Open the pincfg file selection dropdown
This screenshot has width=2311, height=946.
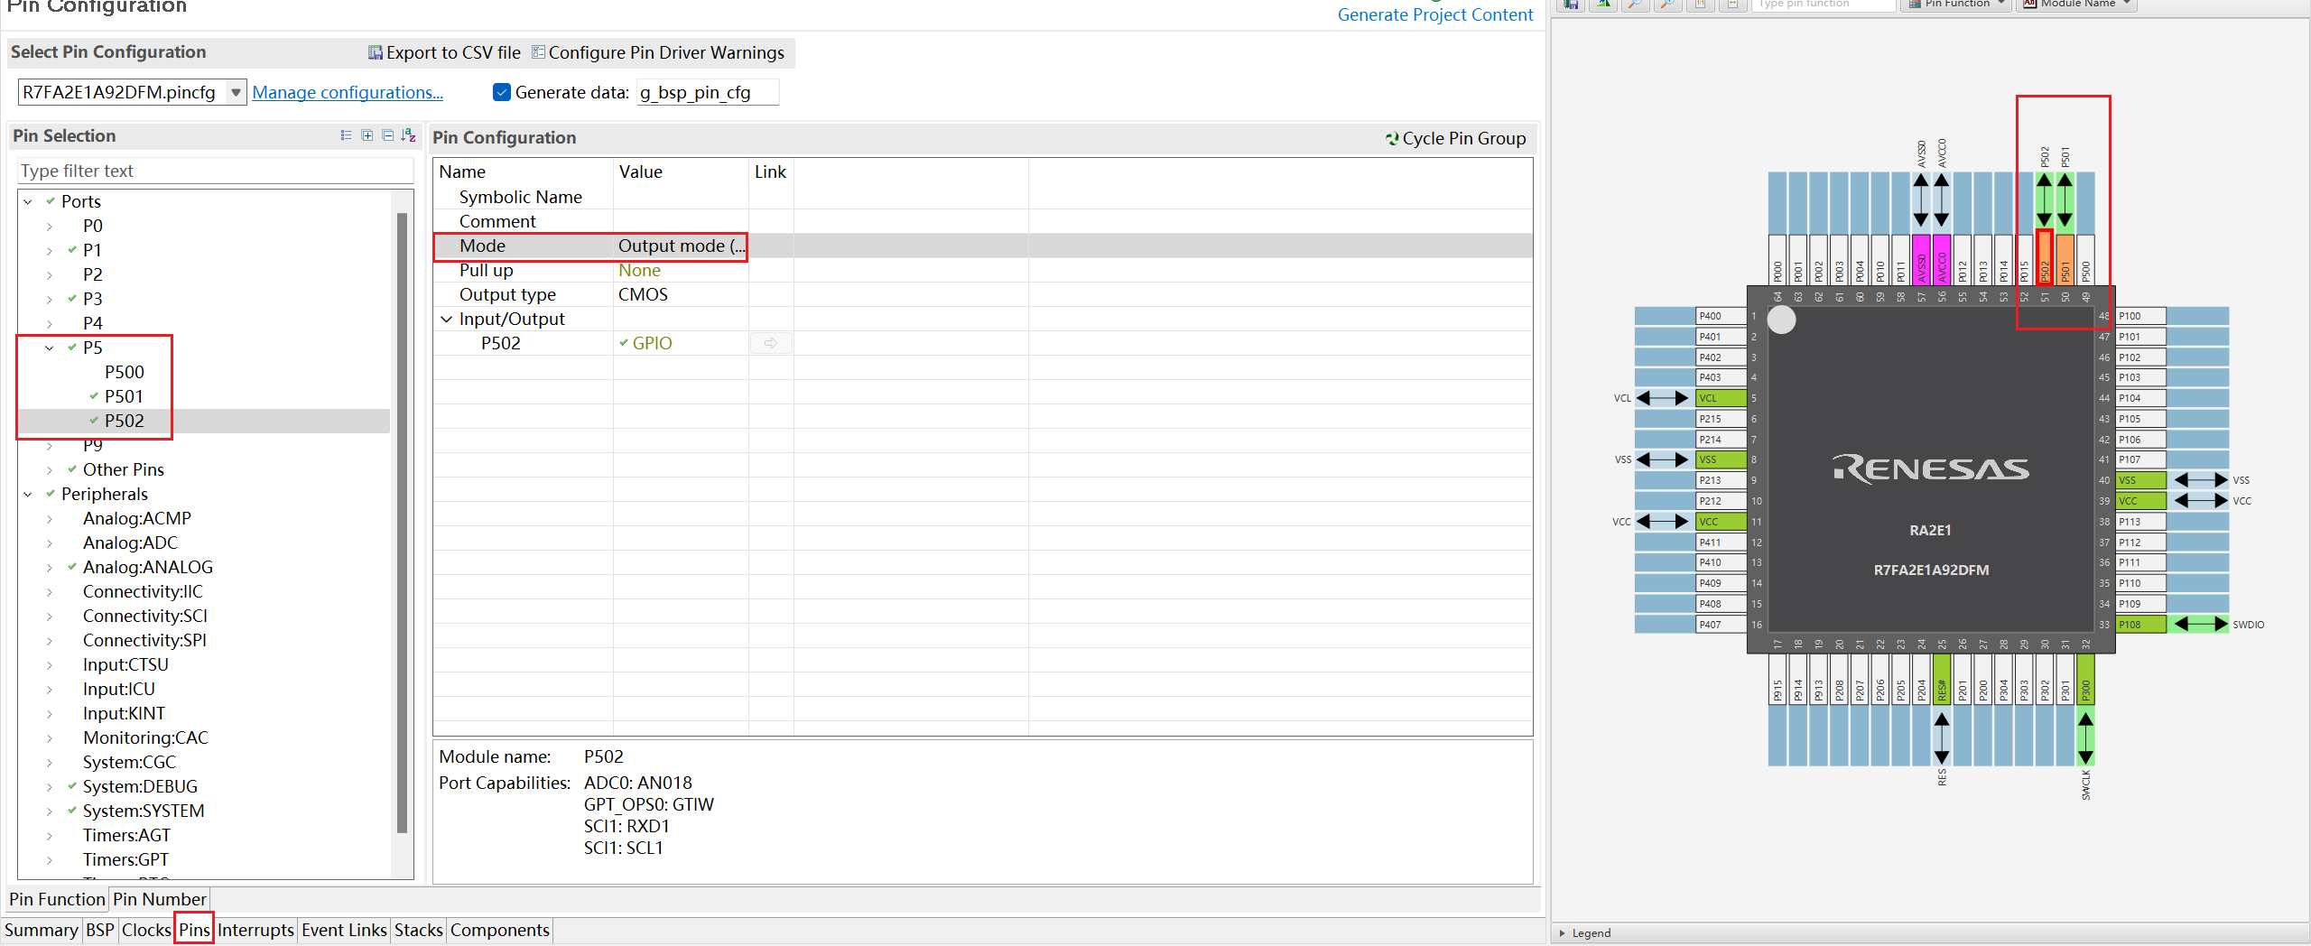point(236,92)
